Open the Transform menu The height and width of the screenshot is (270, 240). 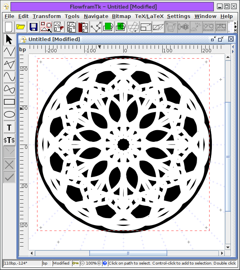[46, 16]
